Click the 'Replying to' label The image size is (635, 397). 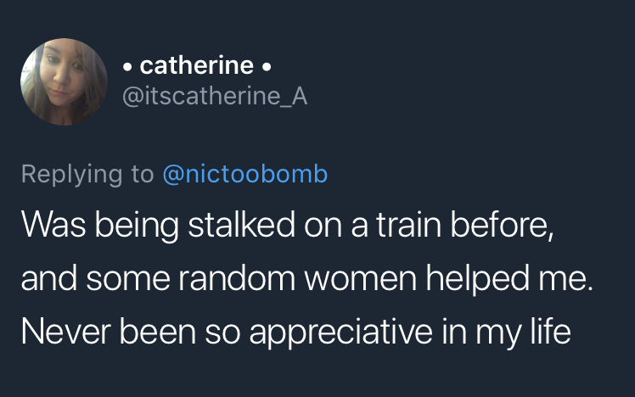pos(87,174)
